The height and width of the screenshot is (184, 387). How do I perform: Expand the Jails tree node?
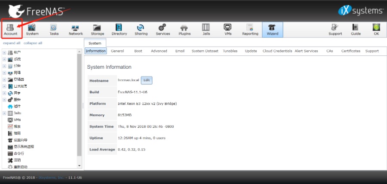click(x=4, y=113)
